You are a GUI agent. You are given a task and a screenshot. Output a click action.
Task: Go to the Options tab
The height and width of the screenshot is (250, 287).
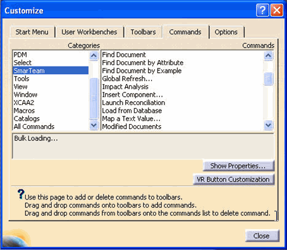pos(226,32)
